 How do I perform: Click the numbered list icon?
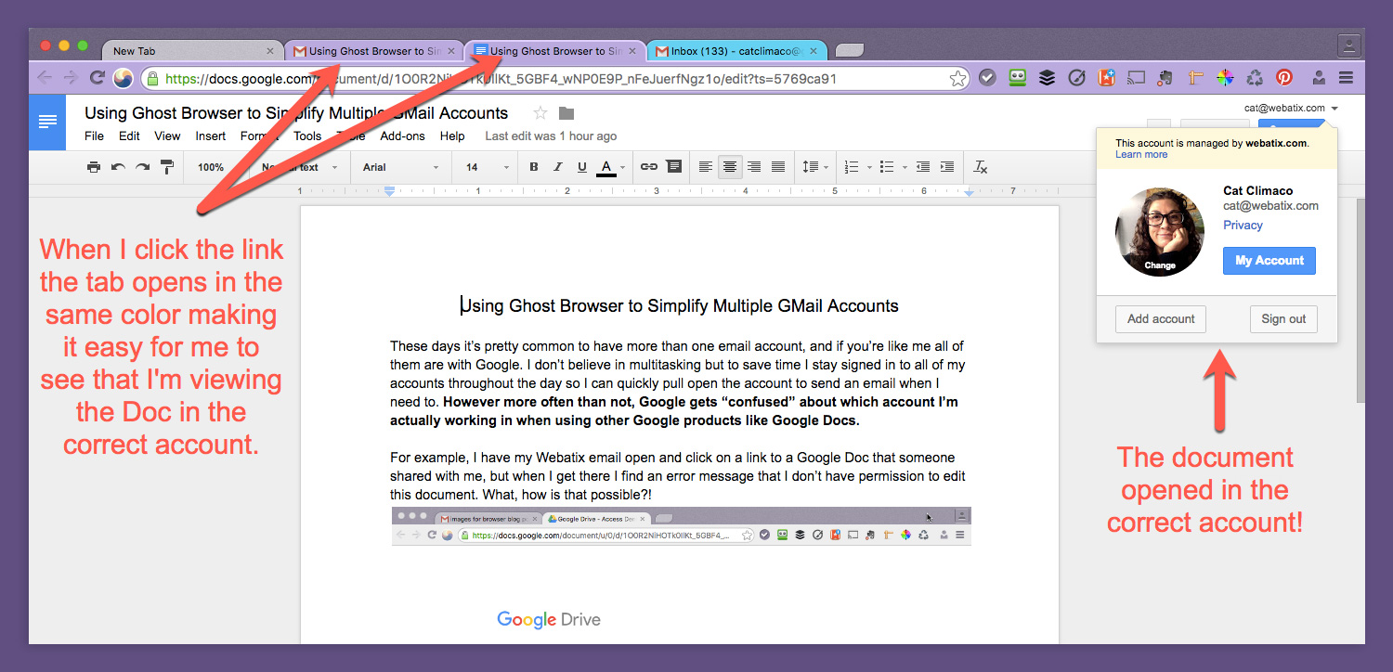pyautogui.click(x=852, y=167)
